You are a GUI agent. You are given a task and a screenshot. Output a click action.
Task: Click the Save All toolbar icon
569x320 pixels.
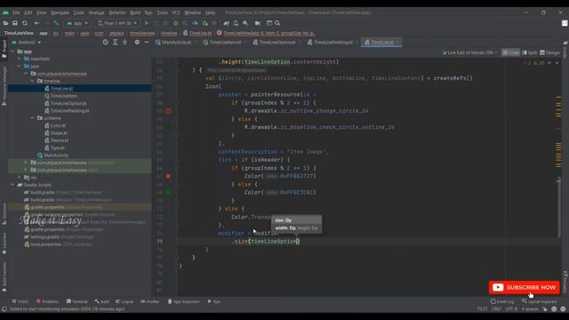click(15, 23)
